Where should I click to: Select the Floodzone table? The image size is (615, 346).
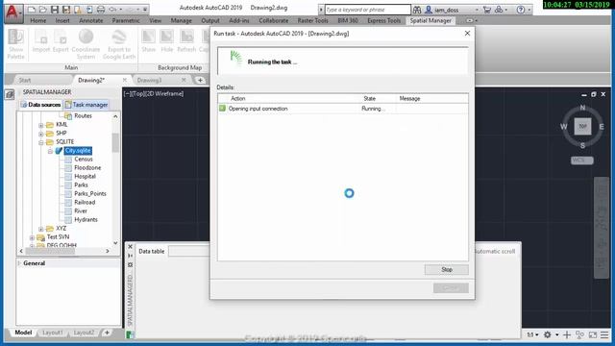[x=87, y=167]
